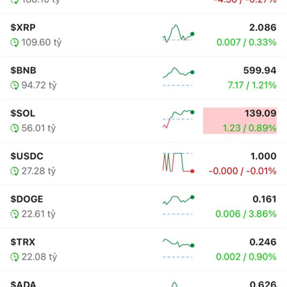Tap the clock icon beside 94.72 tỷ

point(14,85)
